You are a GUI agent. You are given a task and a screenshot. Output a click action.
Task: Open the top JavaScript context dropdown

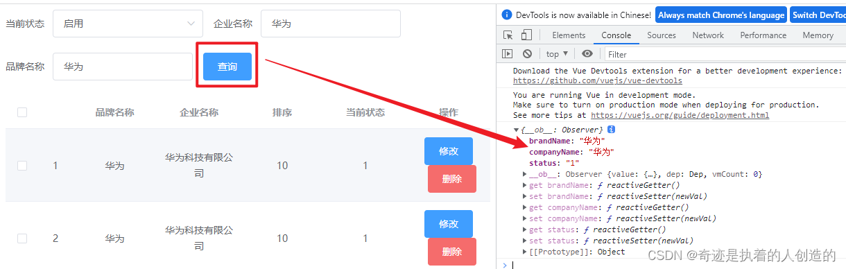pyautogui.click(x=557, y=53)
